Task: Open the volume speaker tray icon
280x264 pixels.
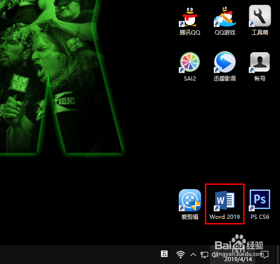Action: [215, 255]
